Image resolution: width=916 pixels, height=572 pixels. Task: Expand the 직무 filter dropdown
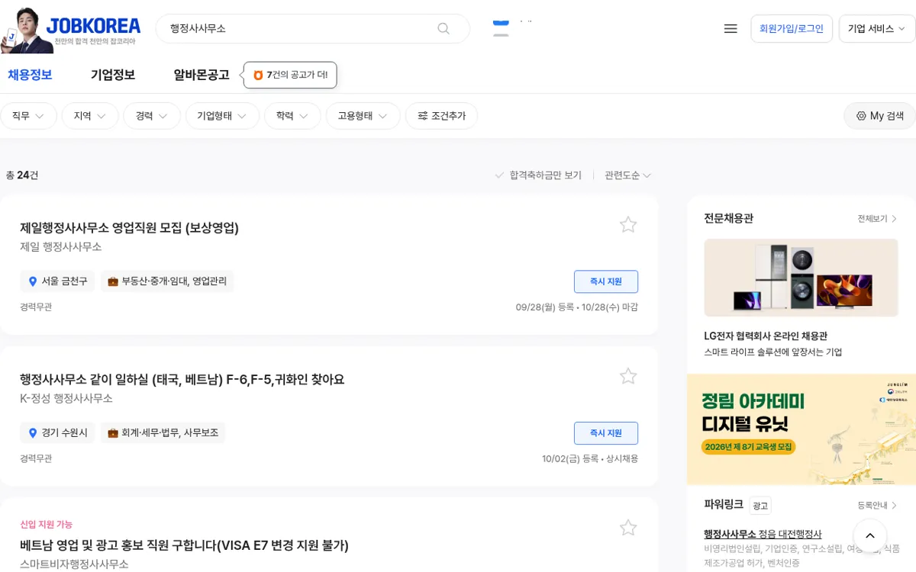point(28,116)
